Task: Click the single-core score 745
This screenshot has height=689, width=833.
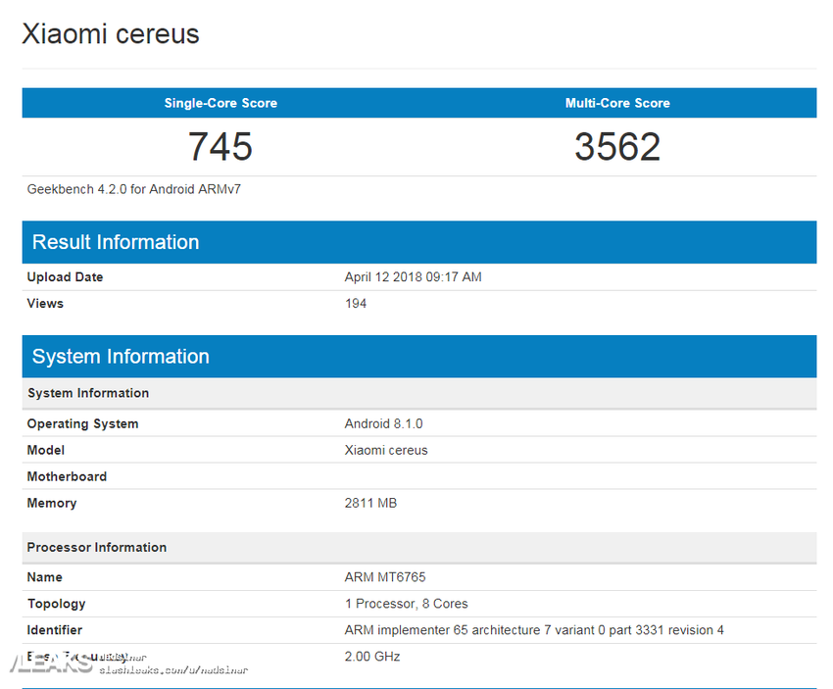Action: 220,147
